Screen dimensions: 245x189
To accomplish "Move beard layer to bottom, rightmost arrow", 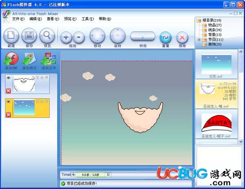I will point(47,78).
